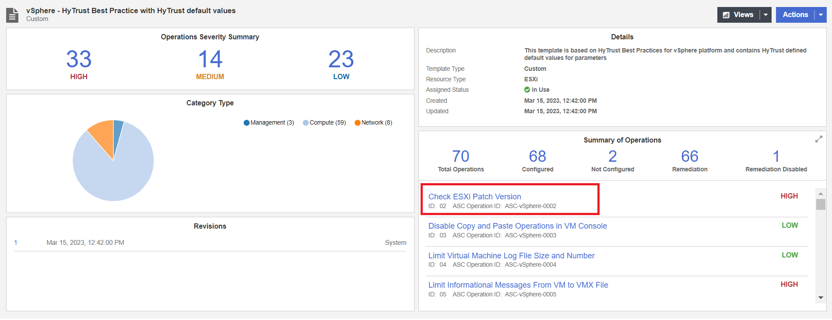
Task: Click LOW label for Limit Virtual Machine Log
Action: (x=790, y=255)
